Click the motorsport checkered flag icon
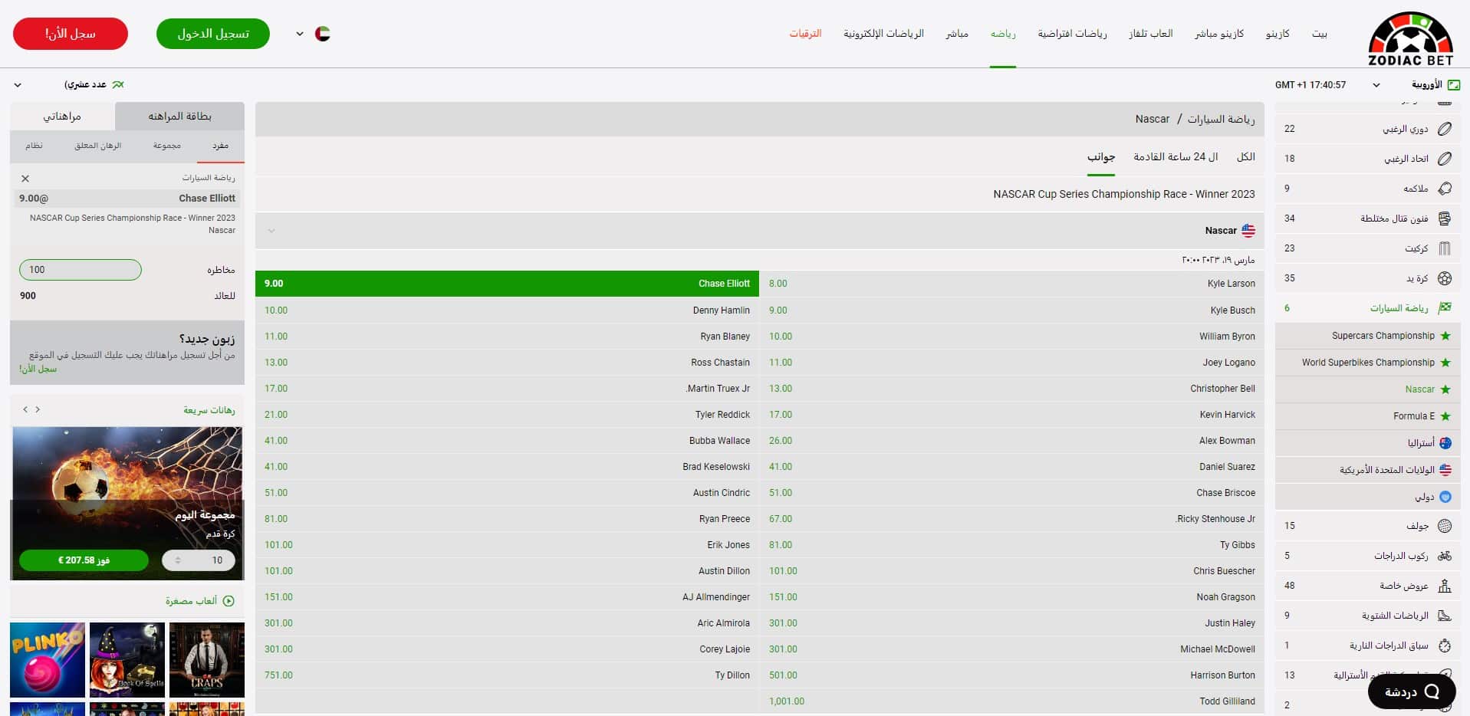The width and height of the screenshot is (1470, 716). click(1445, 308)
